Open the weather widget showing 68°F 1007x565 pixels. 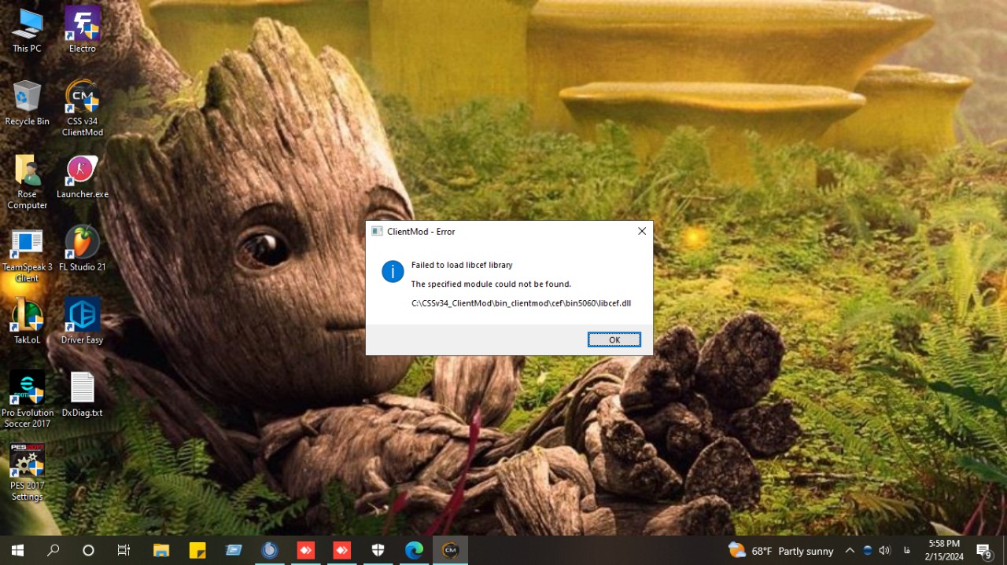tap(780, 551)
